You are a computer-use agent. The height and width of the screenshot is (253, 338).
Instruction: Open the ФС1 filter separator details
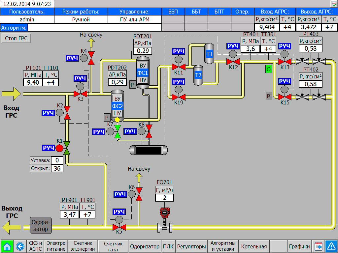tap(143, 73)
